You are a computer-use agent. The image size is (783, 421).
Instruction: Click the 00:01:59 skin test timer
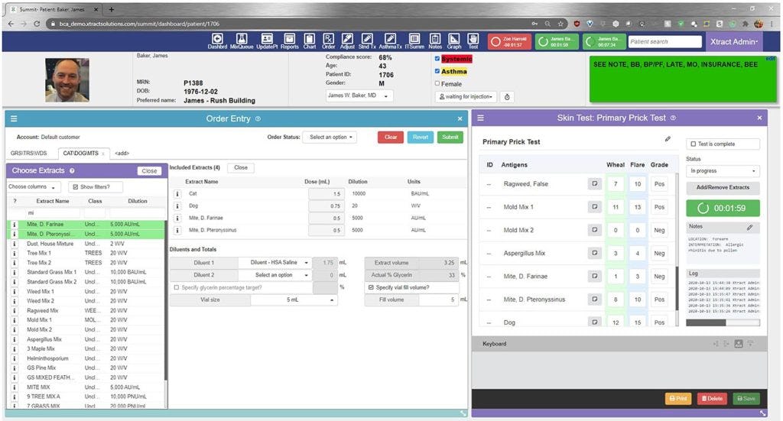723,208
